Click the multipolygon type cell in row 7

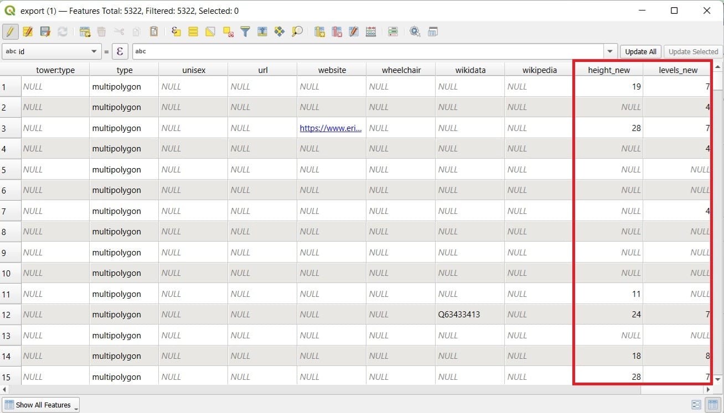click(124, 211)
